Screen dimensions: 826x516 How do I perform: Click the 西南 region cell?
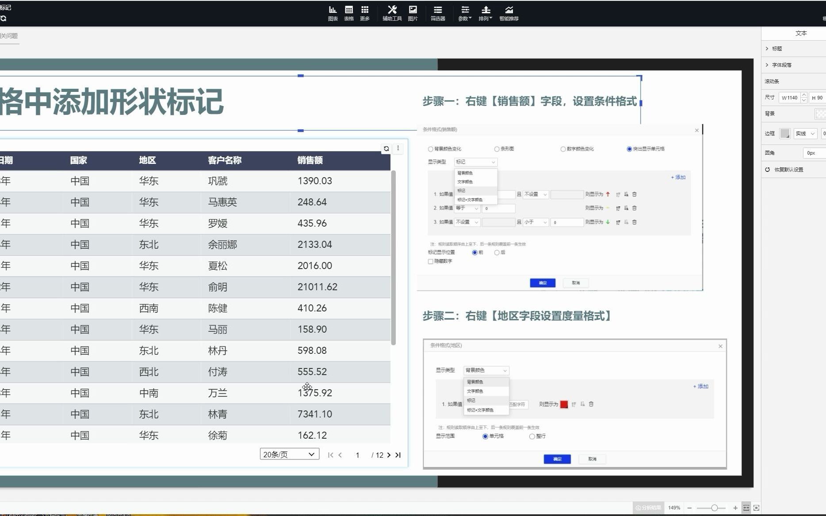point(149,308)
